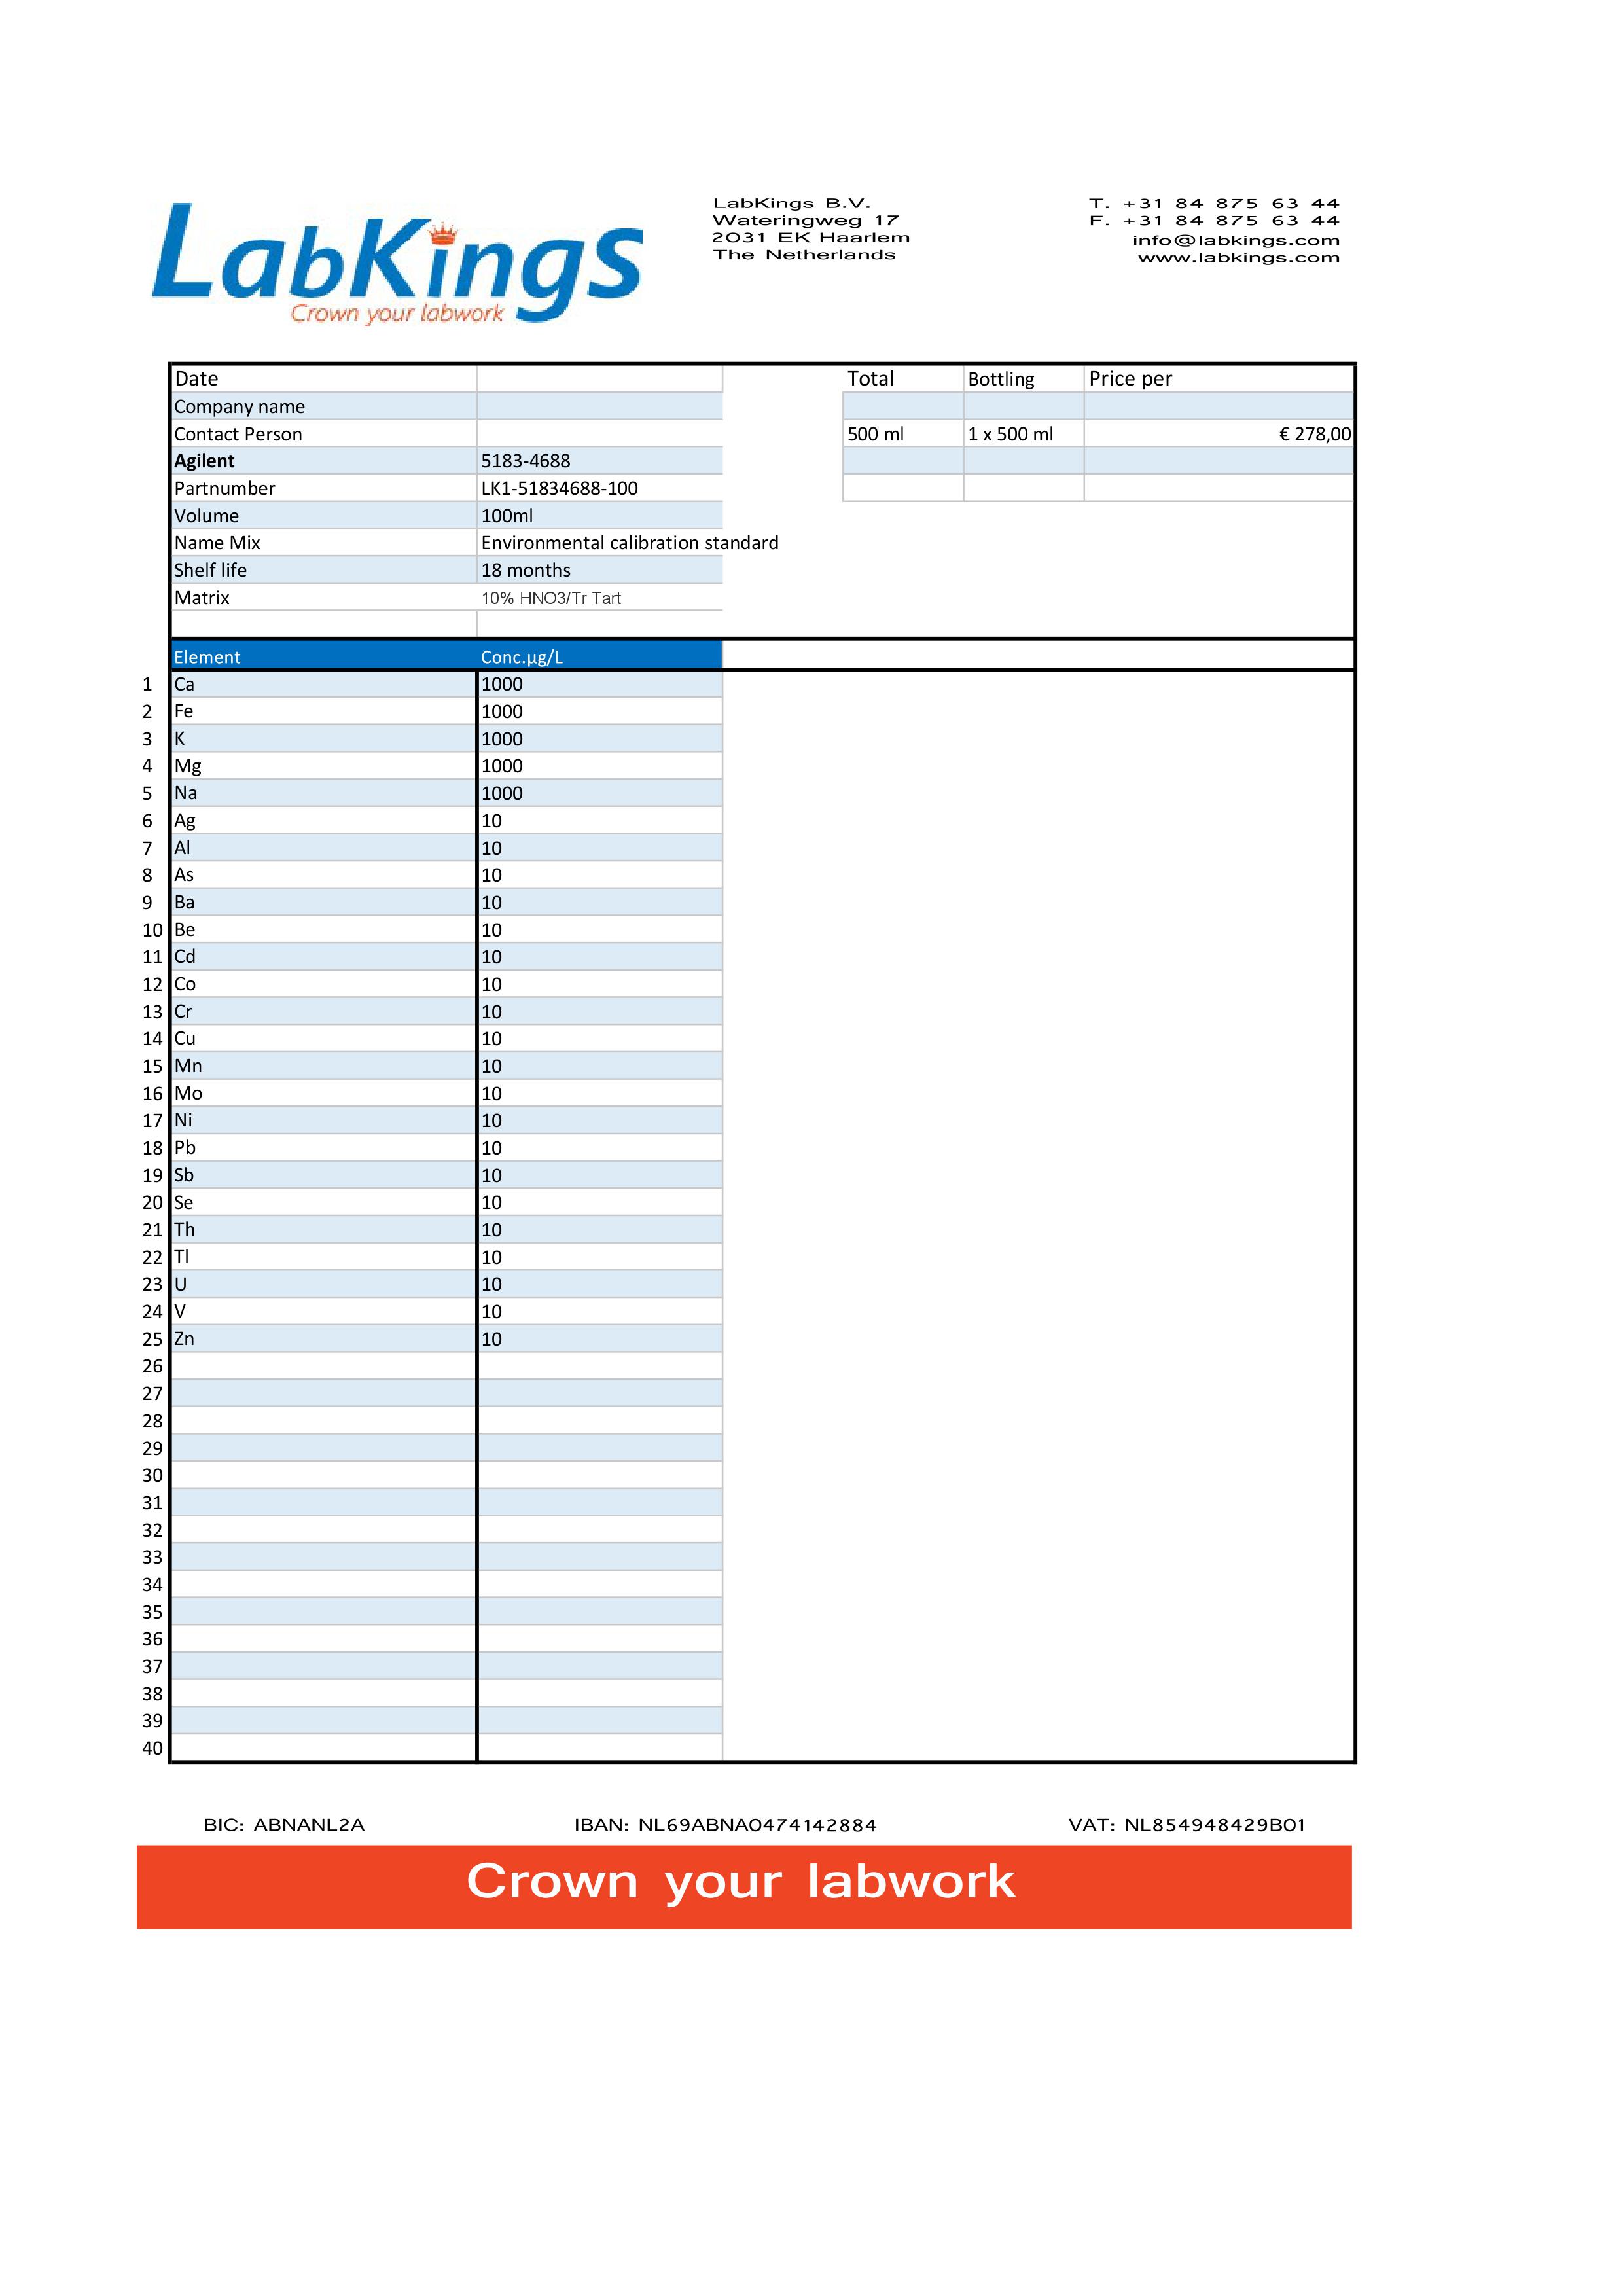
Task: Select the 'Fe' element cell
Action: tap(323, 711)
